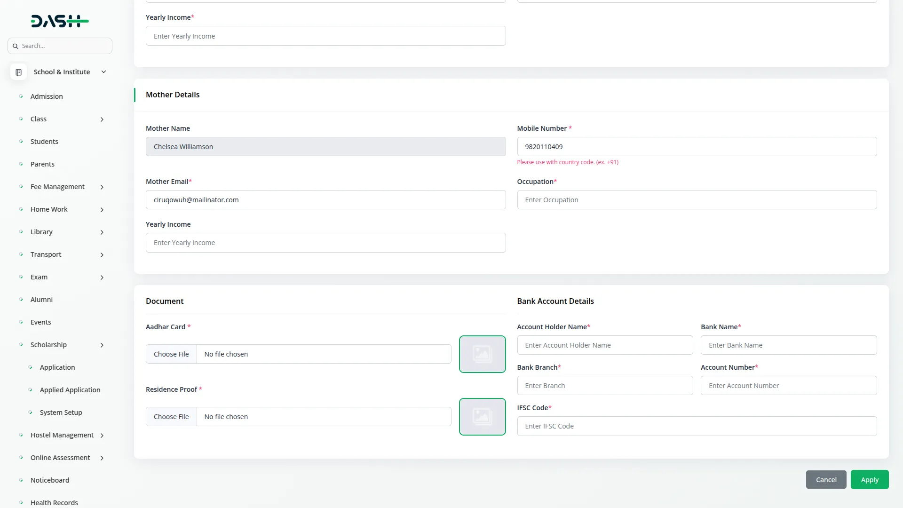Open the Students menu item
Screen dimensions: 903x508
[44, 142]
